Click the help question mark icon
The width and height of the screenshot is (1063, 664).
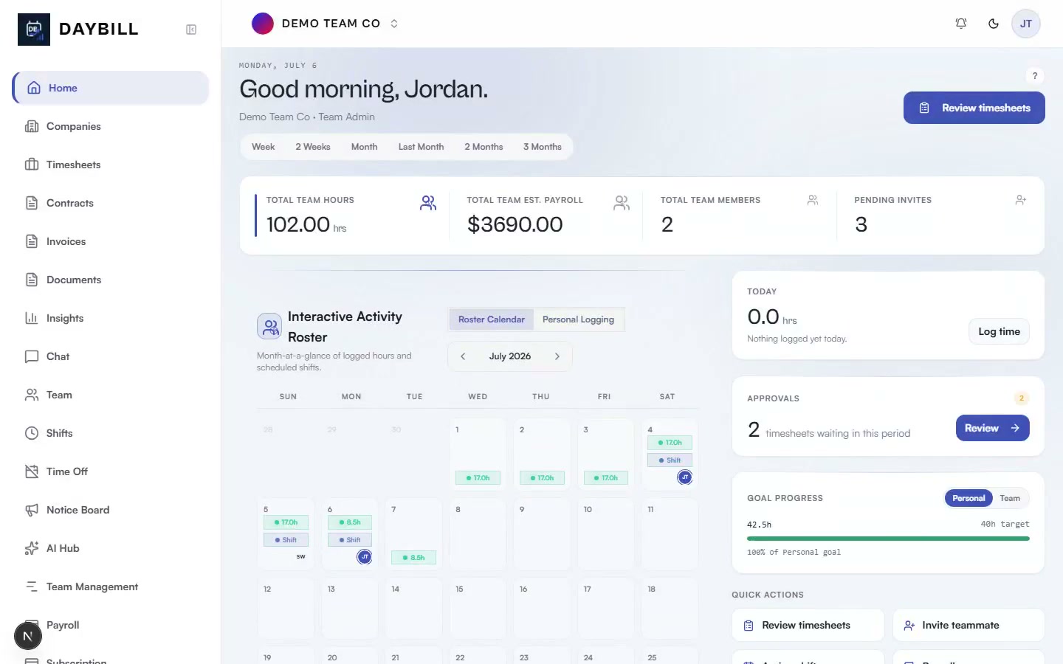coord(1035,75)
